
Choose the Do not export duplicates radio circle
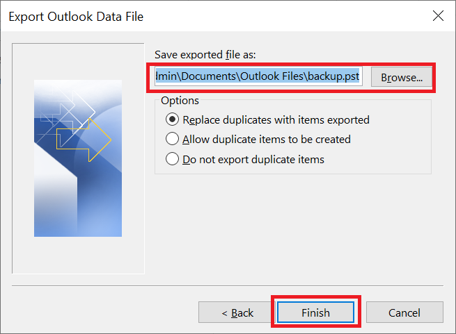(172, 159)
